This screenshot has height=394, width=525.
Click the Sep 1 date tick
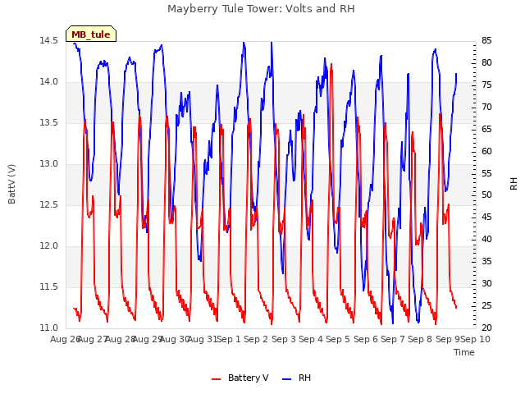(x=230, y=339)
